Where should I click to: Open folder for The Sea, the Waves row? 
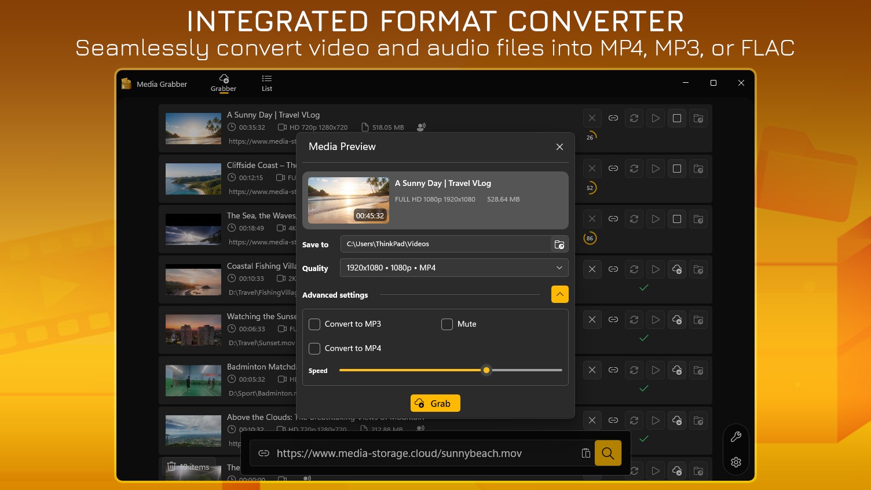[x=698, y=219]
